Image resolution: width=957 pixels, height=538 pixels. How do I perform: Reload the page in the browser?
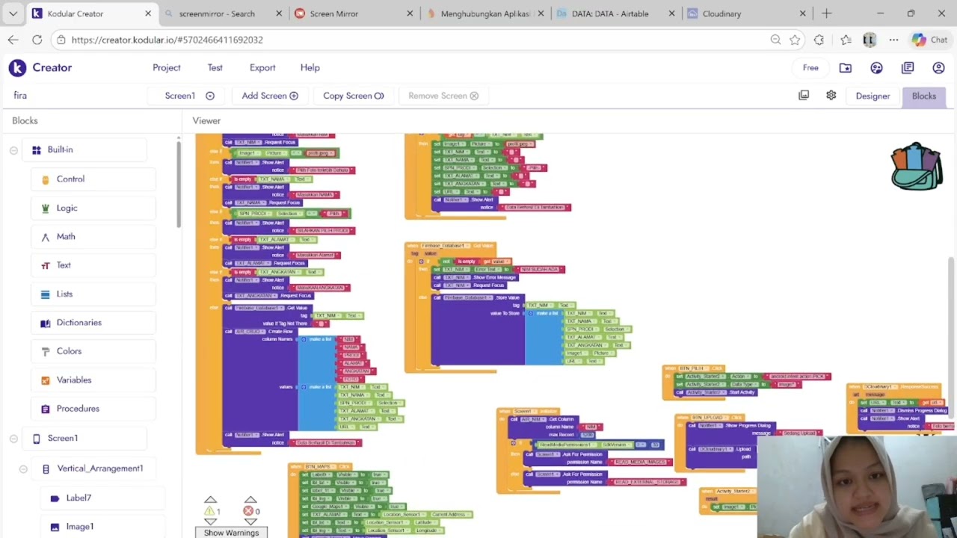37,40
